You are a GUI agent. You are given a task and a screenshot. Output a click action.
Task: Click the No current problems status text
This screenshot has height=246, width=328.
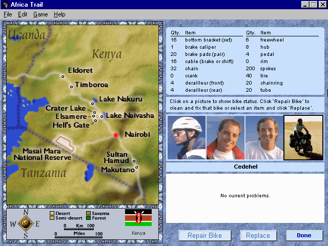[x=245, y=196]
